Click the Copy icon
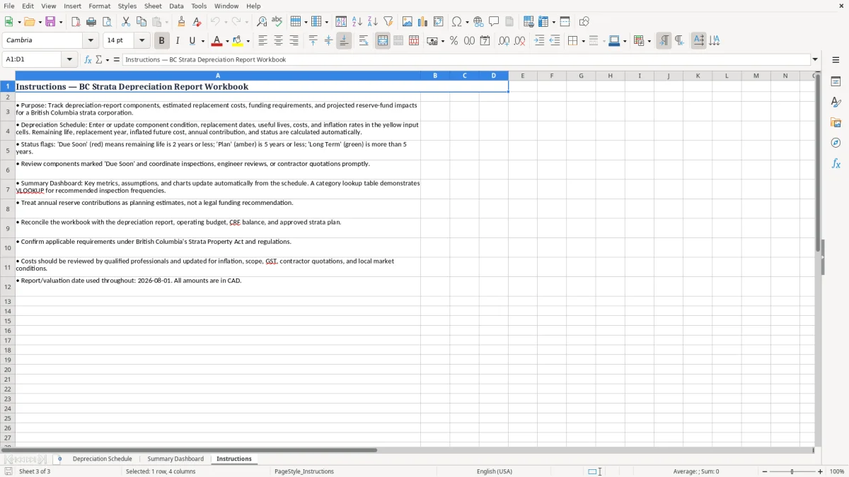 (141, 22)
